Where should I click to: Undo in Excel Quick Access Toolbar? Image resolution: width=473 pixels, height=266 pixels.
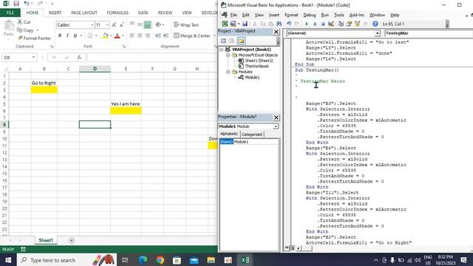[27, 4]
